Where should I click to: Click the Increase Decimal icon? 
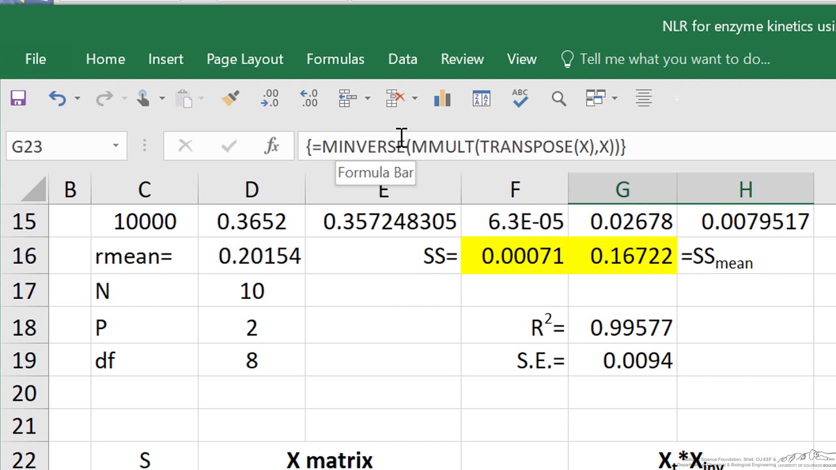pos(270,98)
